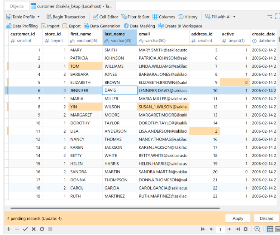Show History
The height and width of the screenshot is (235, 280).
(x=188, y=17)
